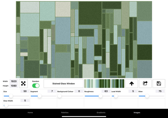Click the Roughness value field showing 63
168x118 pixels.
tap(106, 91)
